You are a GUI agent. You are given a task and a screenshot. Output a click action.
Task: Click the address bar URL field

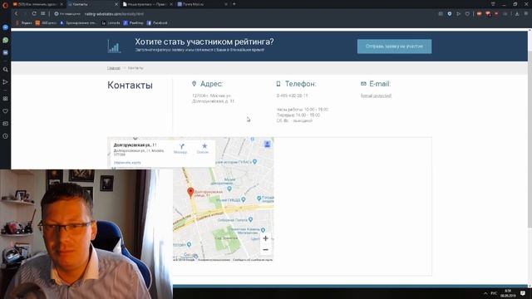(114, 14)
